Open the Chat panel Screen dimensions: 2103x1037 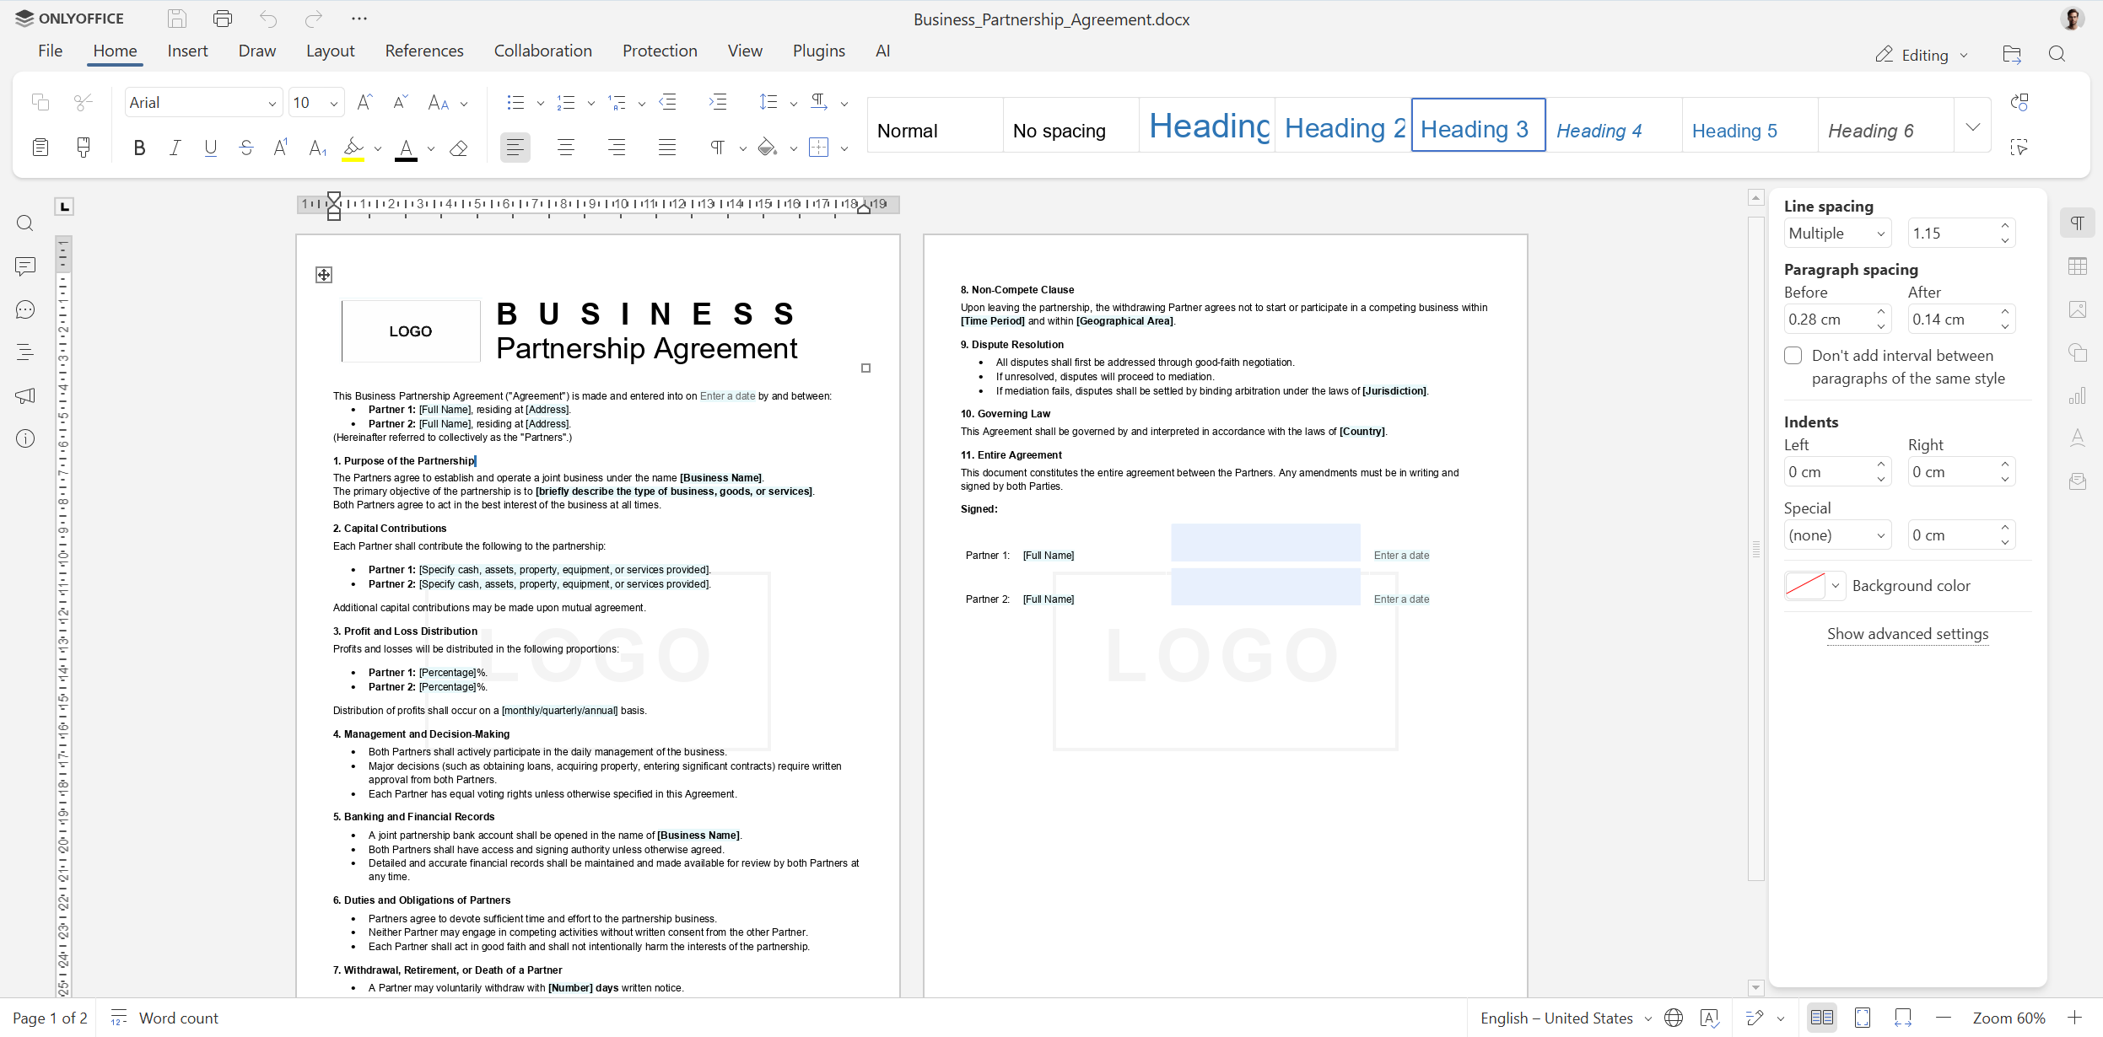click(24, 309)
